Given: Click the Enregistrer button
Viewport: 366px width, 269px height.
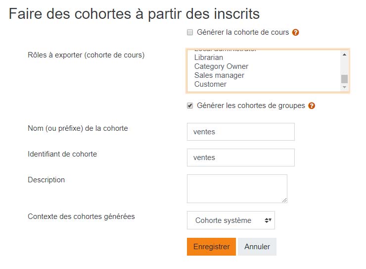Looking at the screenshot, I should 211,247.
